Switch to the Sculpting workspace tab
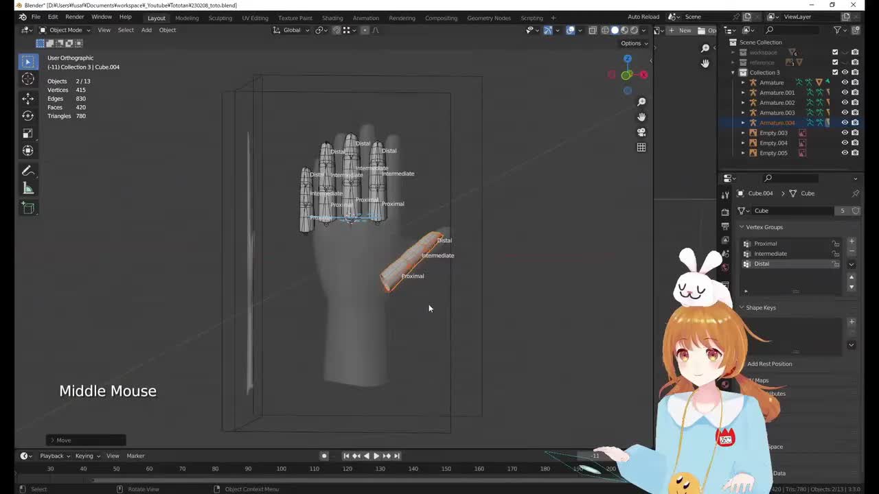This screenshot has height=494, width=879. coord(220,18)
